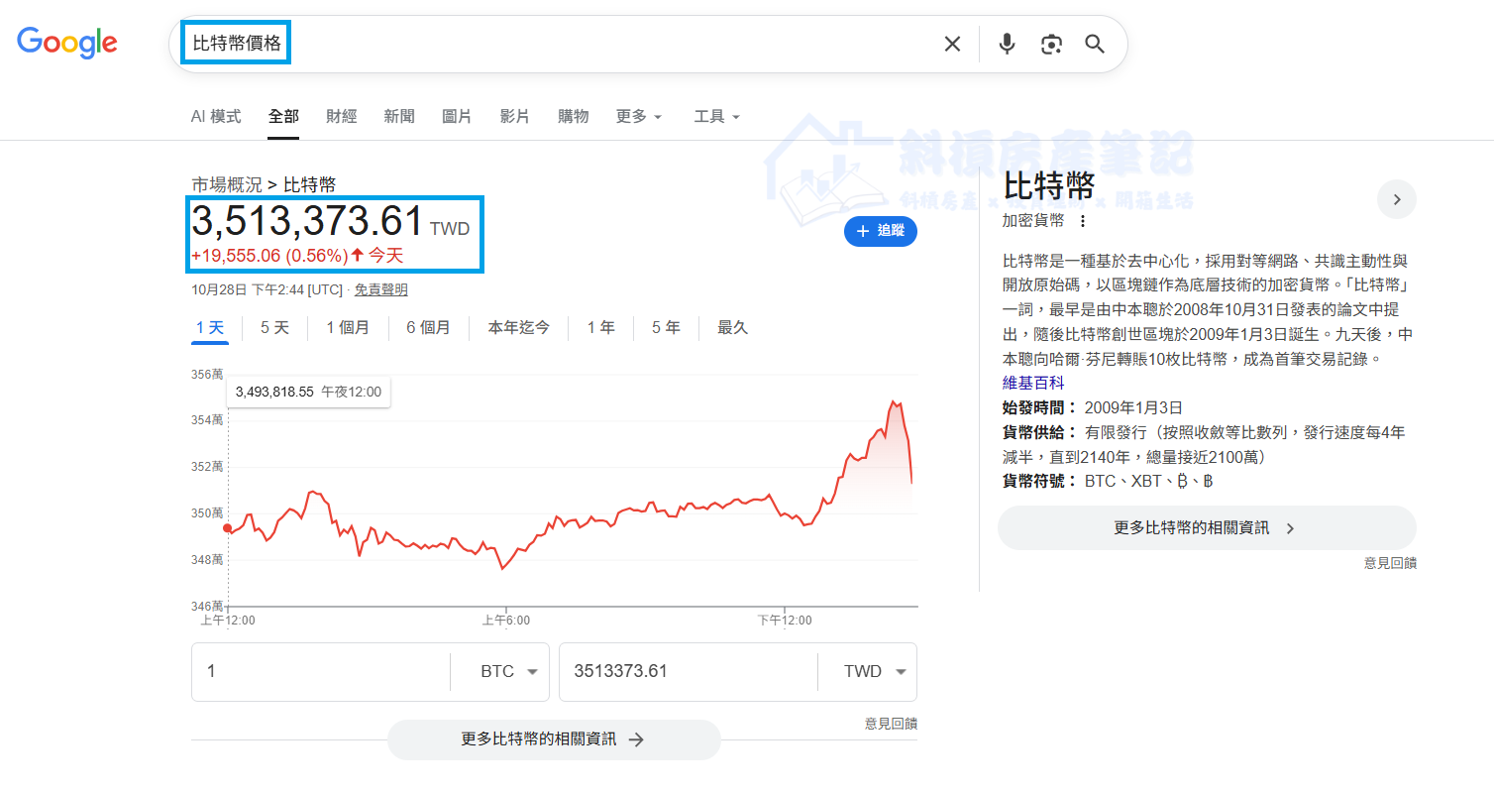The height and width of the screenshot is (793, 1494).
Task: Click the Google logo
Action: coord(67,43)
